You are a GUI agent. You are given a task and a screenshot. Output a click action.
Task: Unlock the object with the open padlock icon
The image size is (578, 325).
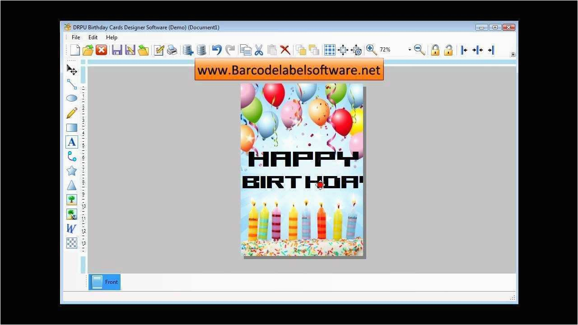pos(448,50)
